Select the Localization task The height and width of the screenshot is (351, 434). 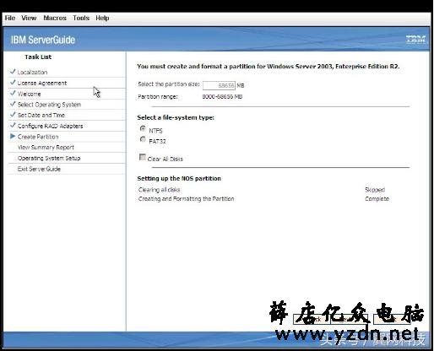click(x=32, y=73)
